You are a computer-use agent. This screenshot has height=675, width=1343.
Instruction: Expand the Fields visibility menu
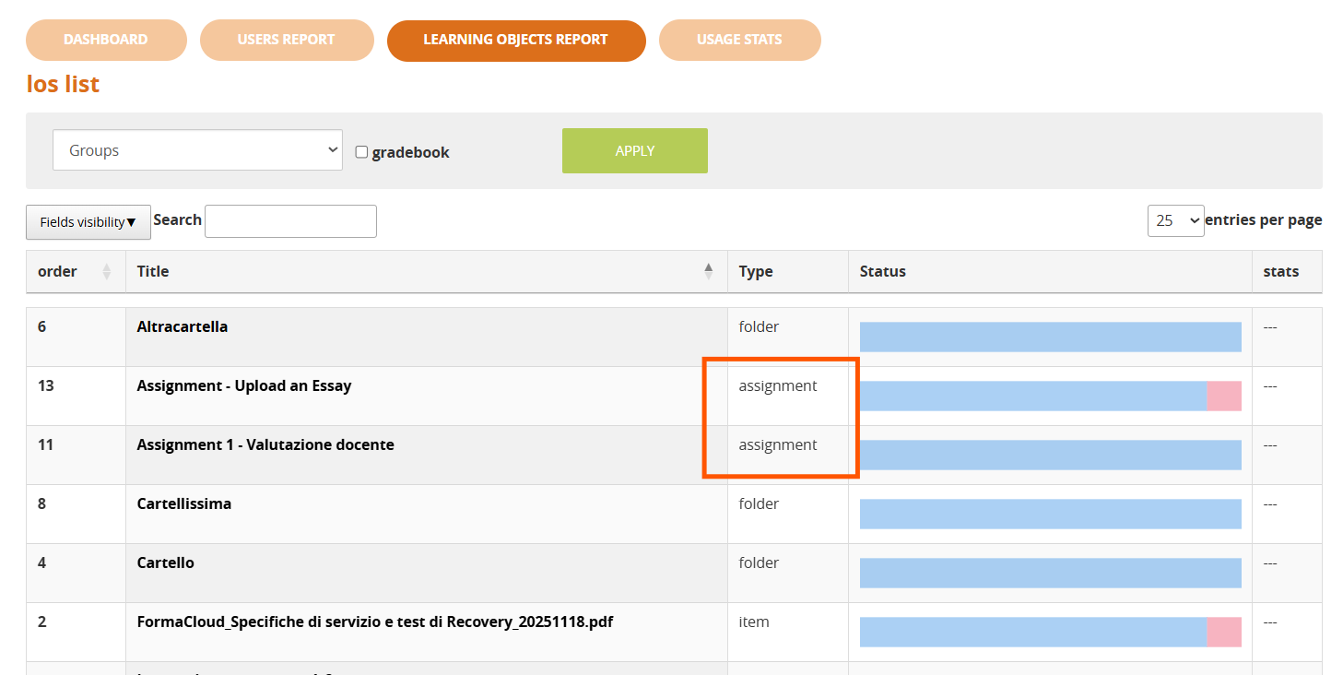[88, 222]
